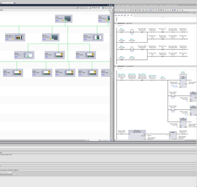Image resolution: width=197 pixels, height=187 pixels.
Task: Click the PN/PN Coupler device icon
Action: 98,37
